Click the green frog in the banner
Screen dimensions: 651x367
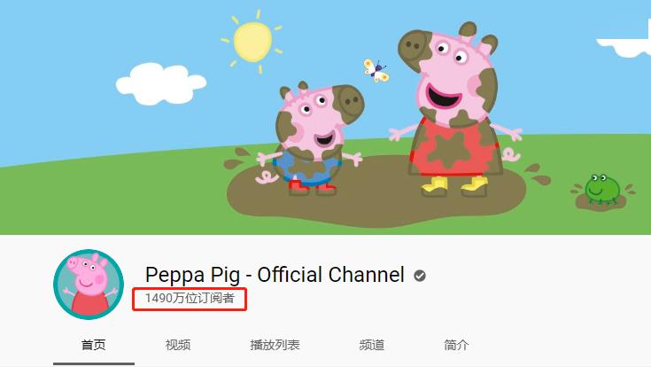pyautogui.click(x=602, y=190)
